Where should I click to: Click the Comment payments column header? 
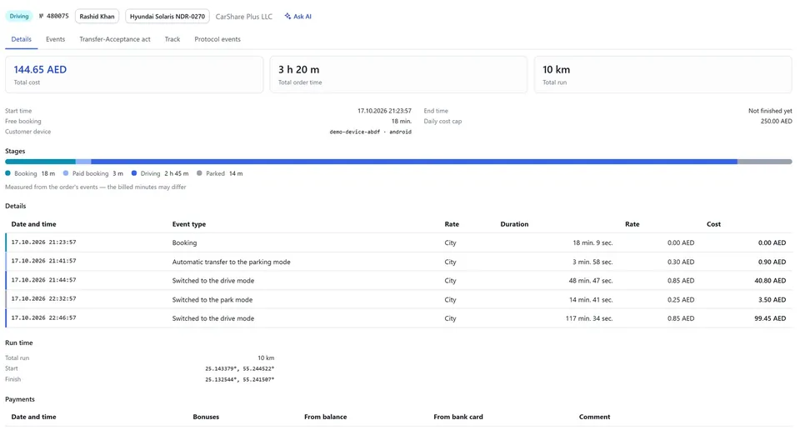coord(594,417)
